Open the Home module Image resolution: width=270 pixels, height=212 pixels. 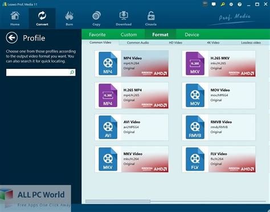[x=15, y=19]
